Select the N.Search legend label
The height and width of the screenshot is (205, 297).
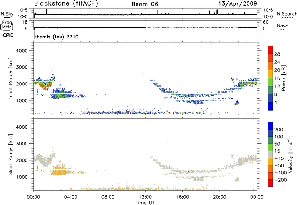[287, 14]
